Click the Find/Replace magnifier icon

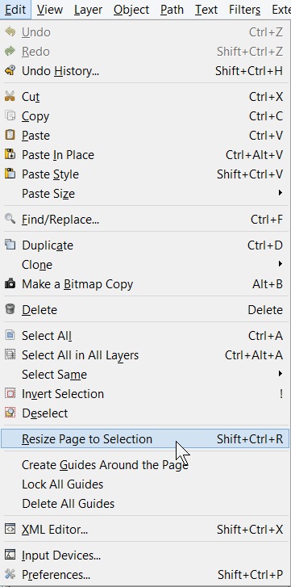tap(10, 219)
